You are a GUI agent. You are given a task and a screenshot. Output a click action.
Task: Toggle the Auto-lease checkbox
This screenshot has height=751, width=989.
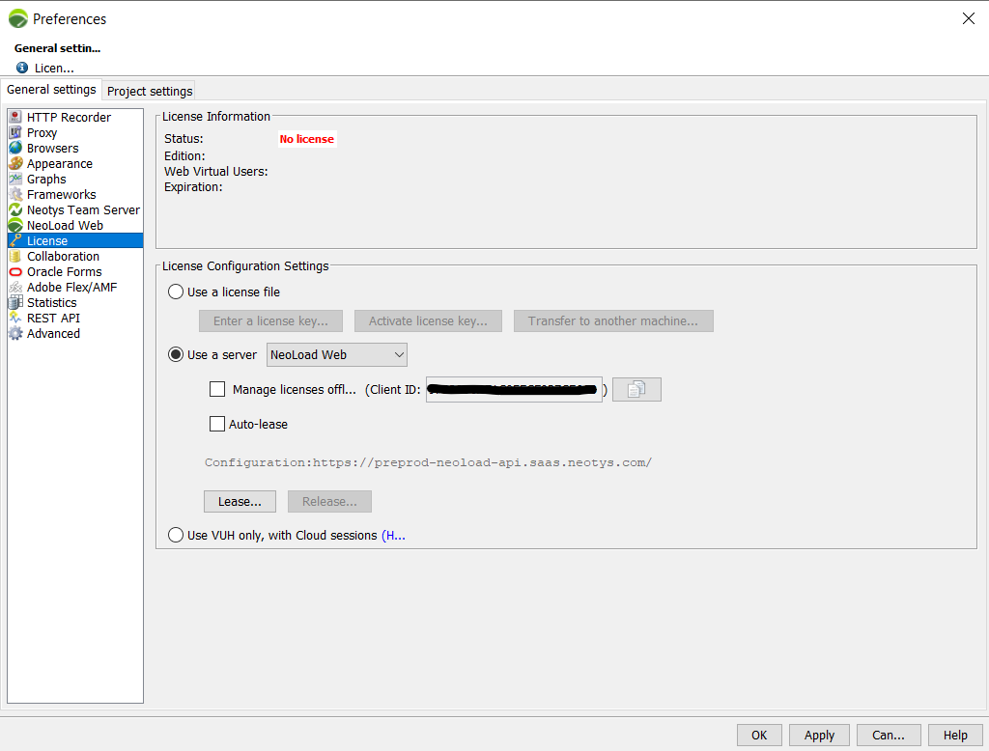point(217,424)
